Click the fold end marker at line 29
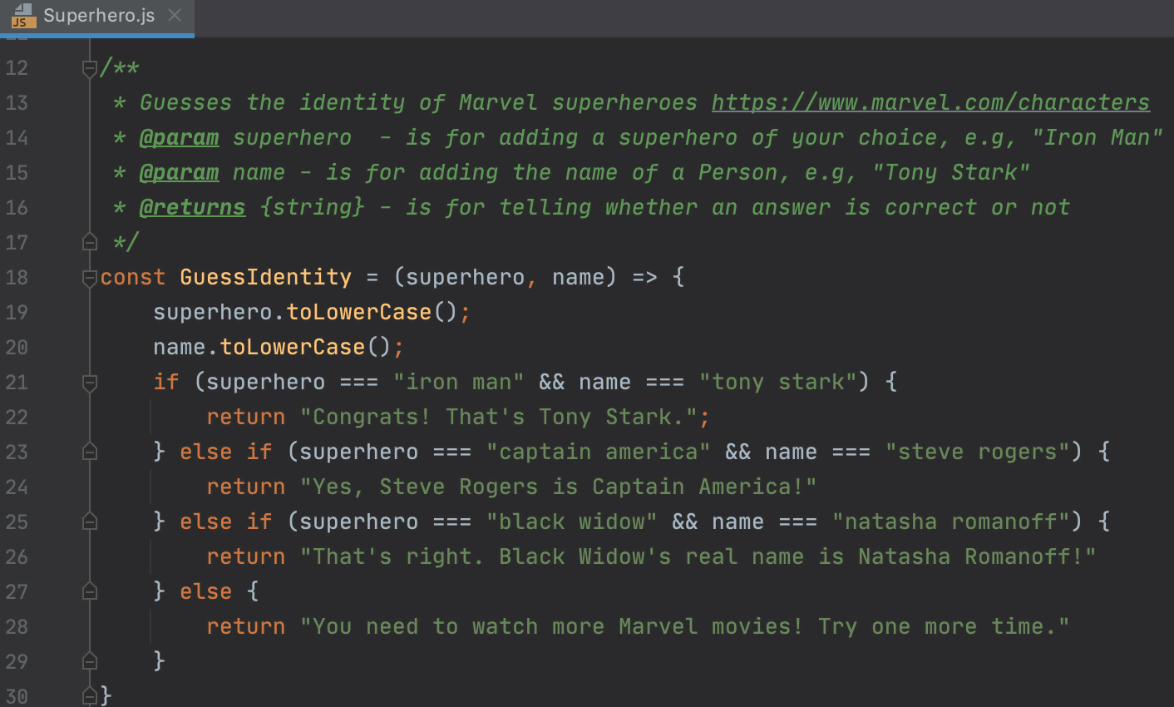The width and height of the screenshot is (1174, 707). pyautogui.click(x=88, y=660)
